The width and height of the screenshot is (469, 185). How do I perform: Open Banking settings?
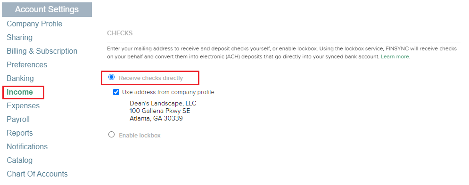point(20,78)
